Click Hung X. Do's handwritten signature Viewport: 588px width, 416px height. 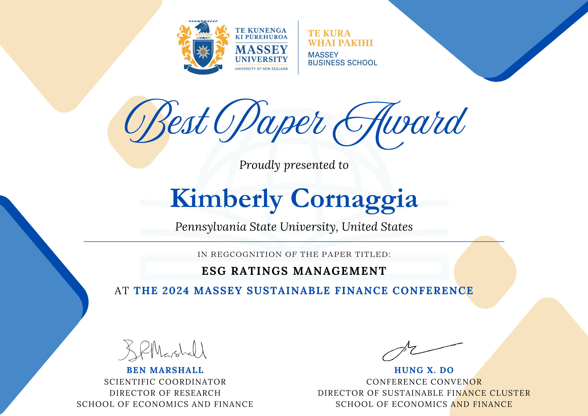pyautogui.click(x=422, y=351)
